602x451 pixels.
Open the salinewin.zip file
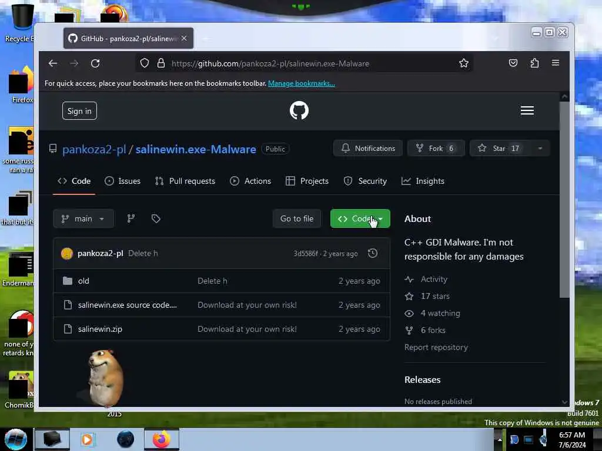point(100,329)
